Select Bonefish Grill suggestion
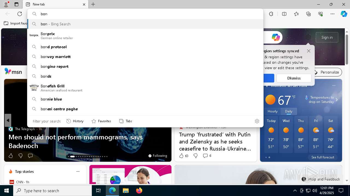Image resolution: width=350 pixels, height=196 pixels. coord(145,88)
